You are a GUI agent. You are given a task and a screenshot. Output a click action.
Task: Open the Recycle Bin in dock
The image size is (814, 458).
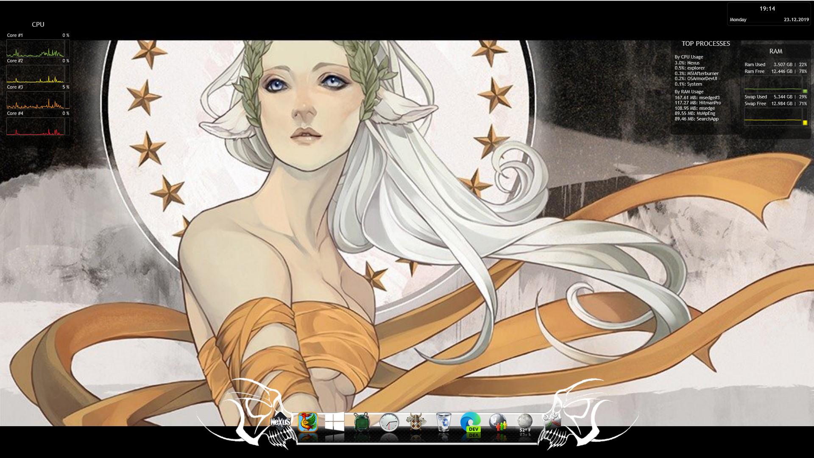443,422
